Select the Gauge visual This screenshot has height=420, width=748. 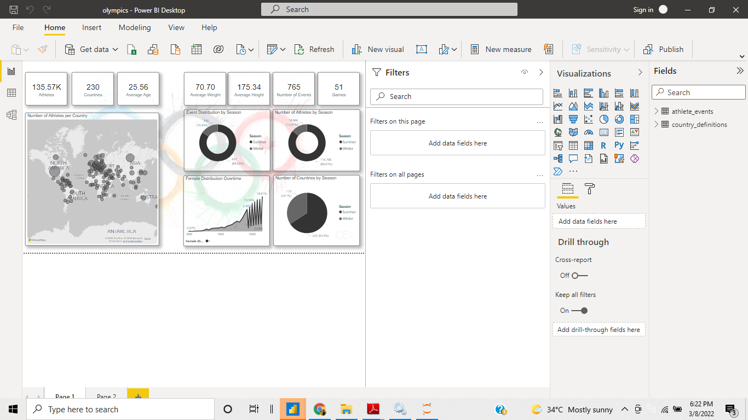(589, 132)
